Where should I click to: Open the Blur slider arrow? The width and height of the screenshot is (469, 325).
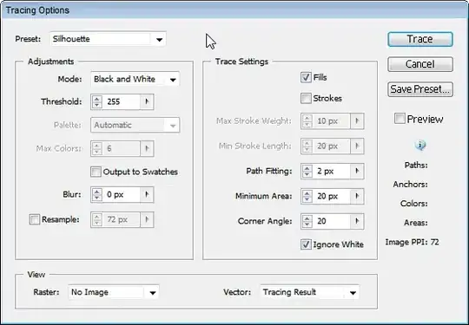point(147,195)
